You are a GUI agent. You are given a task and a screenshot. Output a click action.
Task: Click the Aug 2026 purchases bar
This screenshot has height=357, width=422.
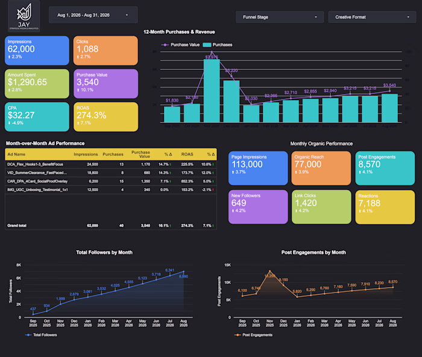389,108
